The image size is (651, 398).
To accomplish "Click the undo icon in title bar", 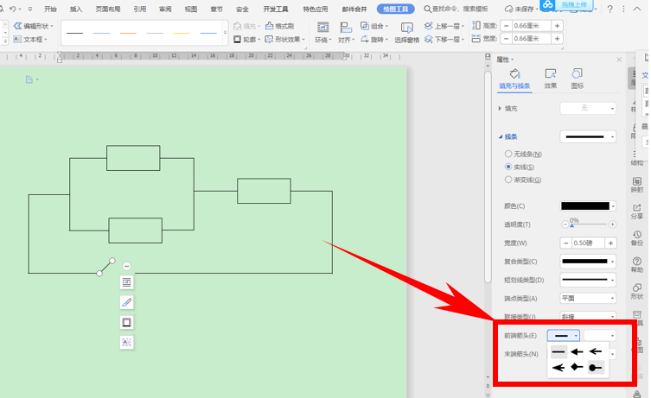I will [12, 9].
